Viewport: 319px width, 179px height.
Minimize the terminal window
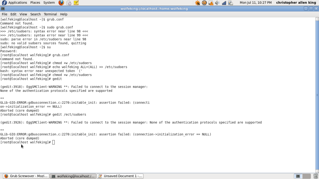pyautogui.click(x=306, y=8)
